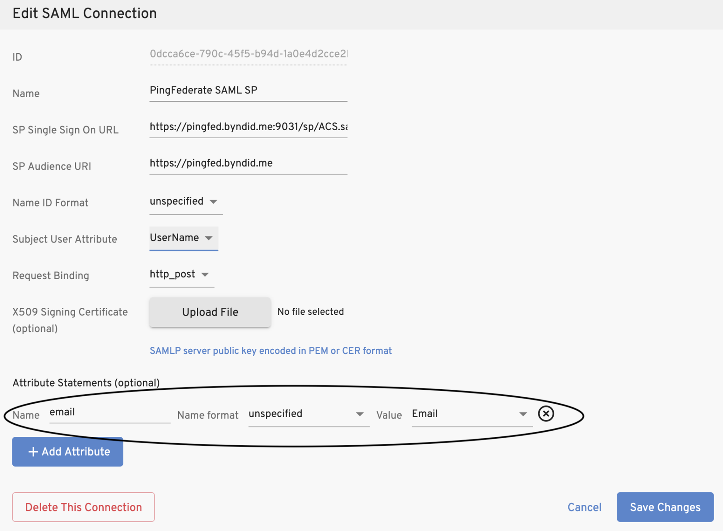Click the SP Audience URI field
Image resolution: width=723 pixels, height=531 pixels.
(x=248, y=163)
